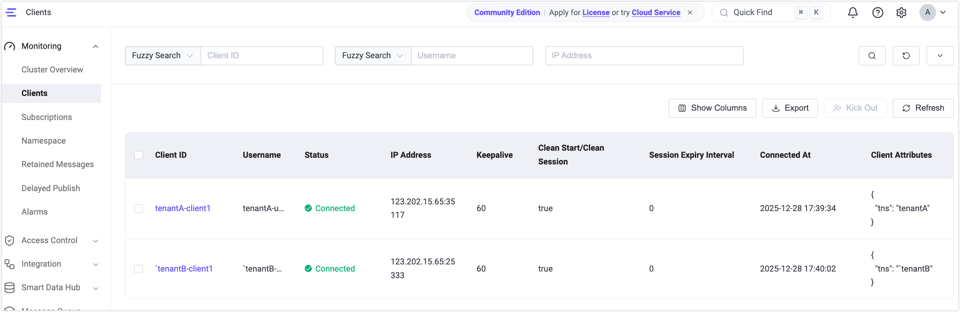Open Alarms page
The image size is (960, 312).
tap(35, 212)
